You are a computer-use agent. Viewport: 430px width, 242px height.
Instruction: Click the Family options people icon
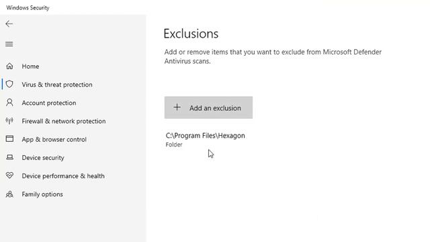click(x=9, y=194)
